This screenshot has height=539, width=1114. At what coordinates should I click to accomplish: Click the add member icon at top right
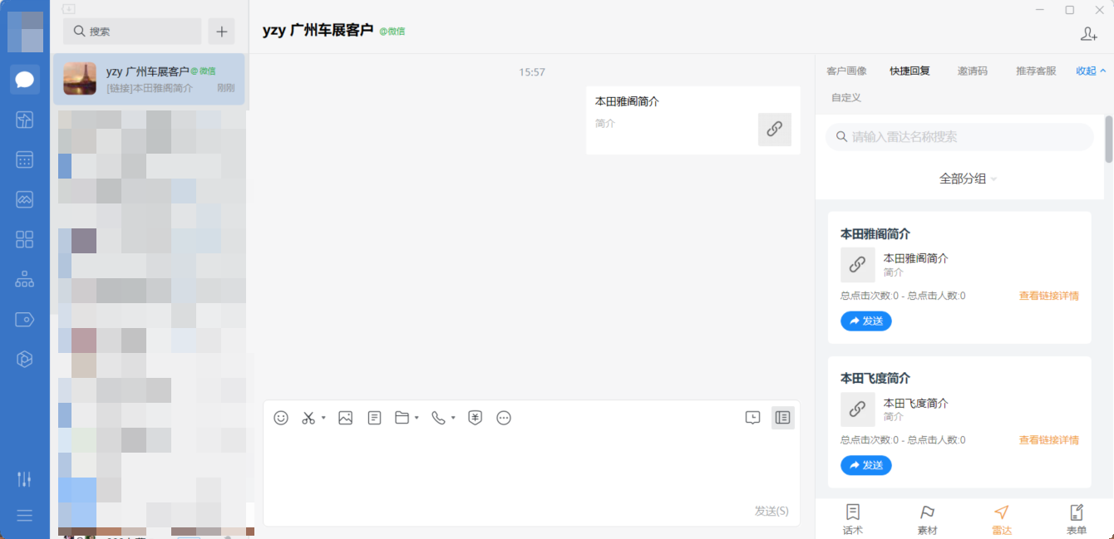1089,33
